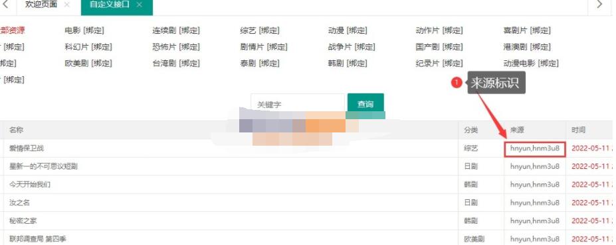Viewport: 616px width, 245px height.
Task: Open the 电影 [绑定] category
Action: point(84,30)
